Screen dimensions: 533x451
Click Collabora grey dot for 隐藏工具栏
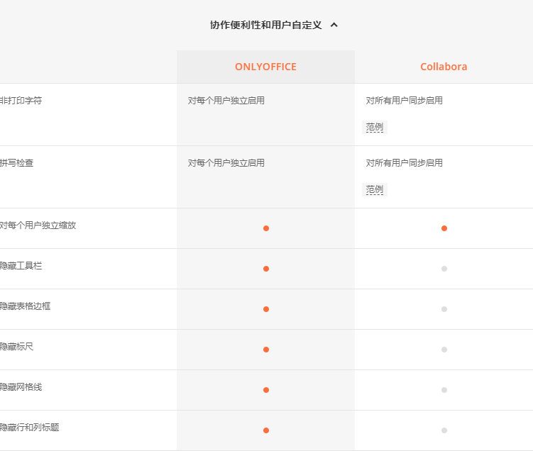[444, 269]
